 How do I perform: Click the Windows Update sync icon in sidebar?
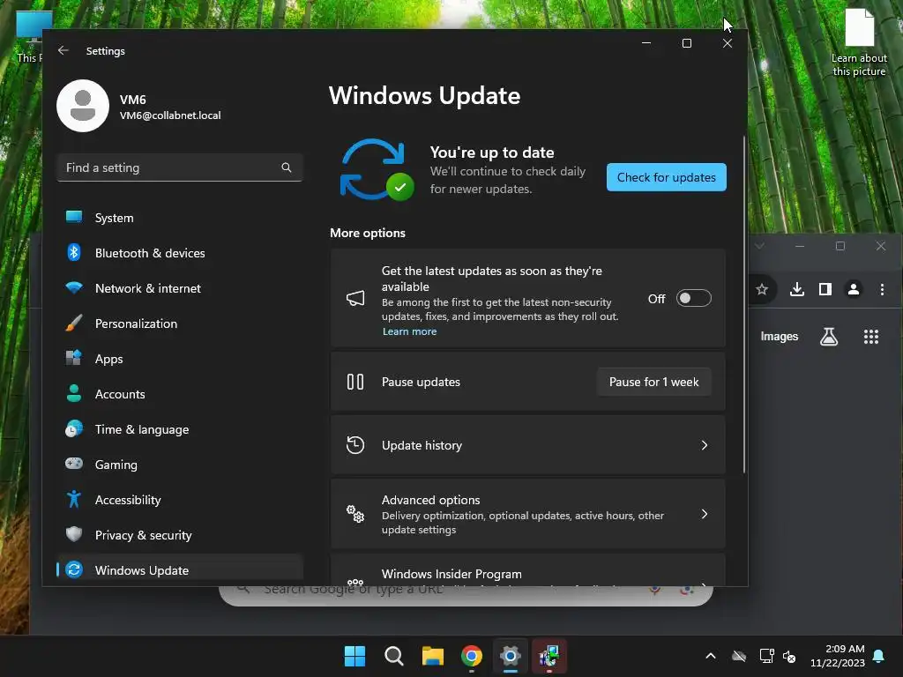pos(74,570)
